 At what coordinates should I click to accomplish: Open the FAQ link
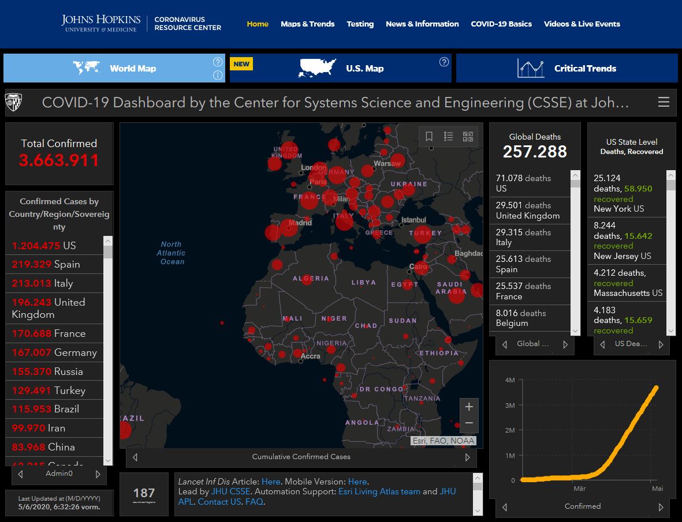pyautogui.click(x=254, y=502)
